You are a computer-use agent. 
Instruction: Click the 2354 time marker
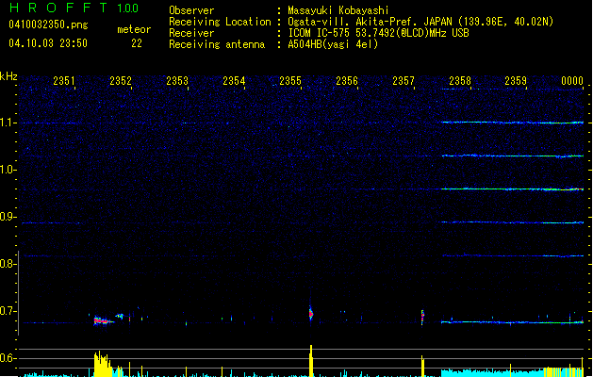click(x=234, y=81)
